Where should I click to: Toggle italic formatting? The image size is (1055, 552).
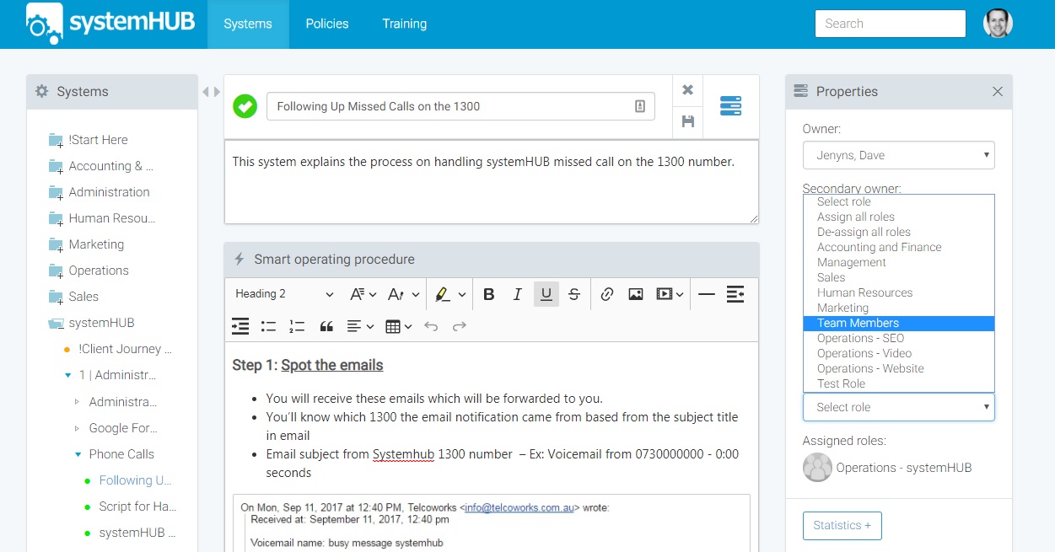point(518,294)
